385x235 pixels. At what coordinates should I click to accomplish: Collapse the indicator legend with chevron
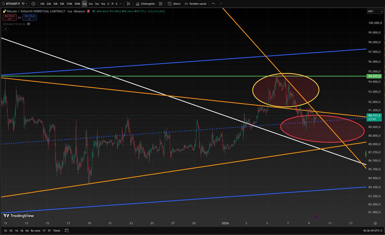[x=5, y=29]
